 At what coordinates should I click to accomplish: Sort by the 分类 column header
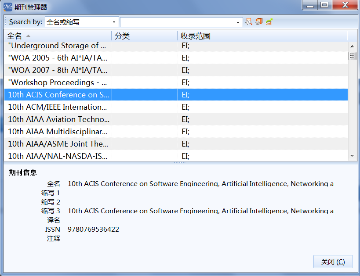click(145, 36)
